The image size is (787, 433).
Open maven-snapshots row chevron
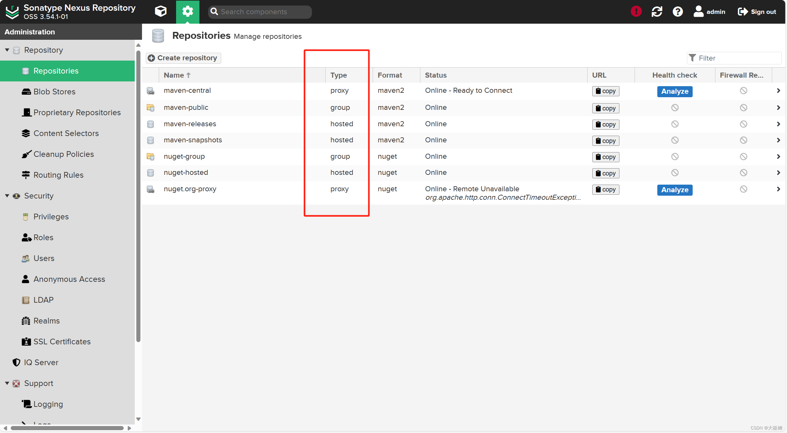(x=778, y=140)
